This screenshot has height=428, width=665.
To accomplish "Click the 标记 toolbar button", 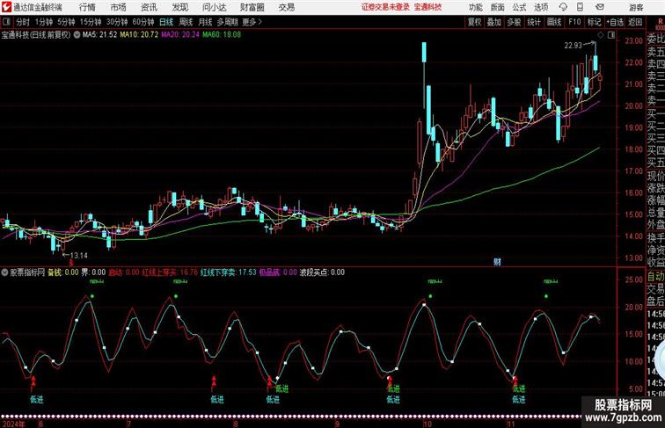I will 594,22.
